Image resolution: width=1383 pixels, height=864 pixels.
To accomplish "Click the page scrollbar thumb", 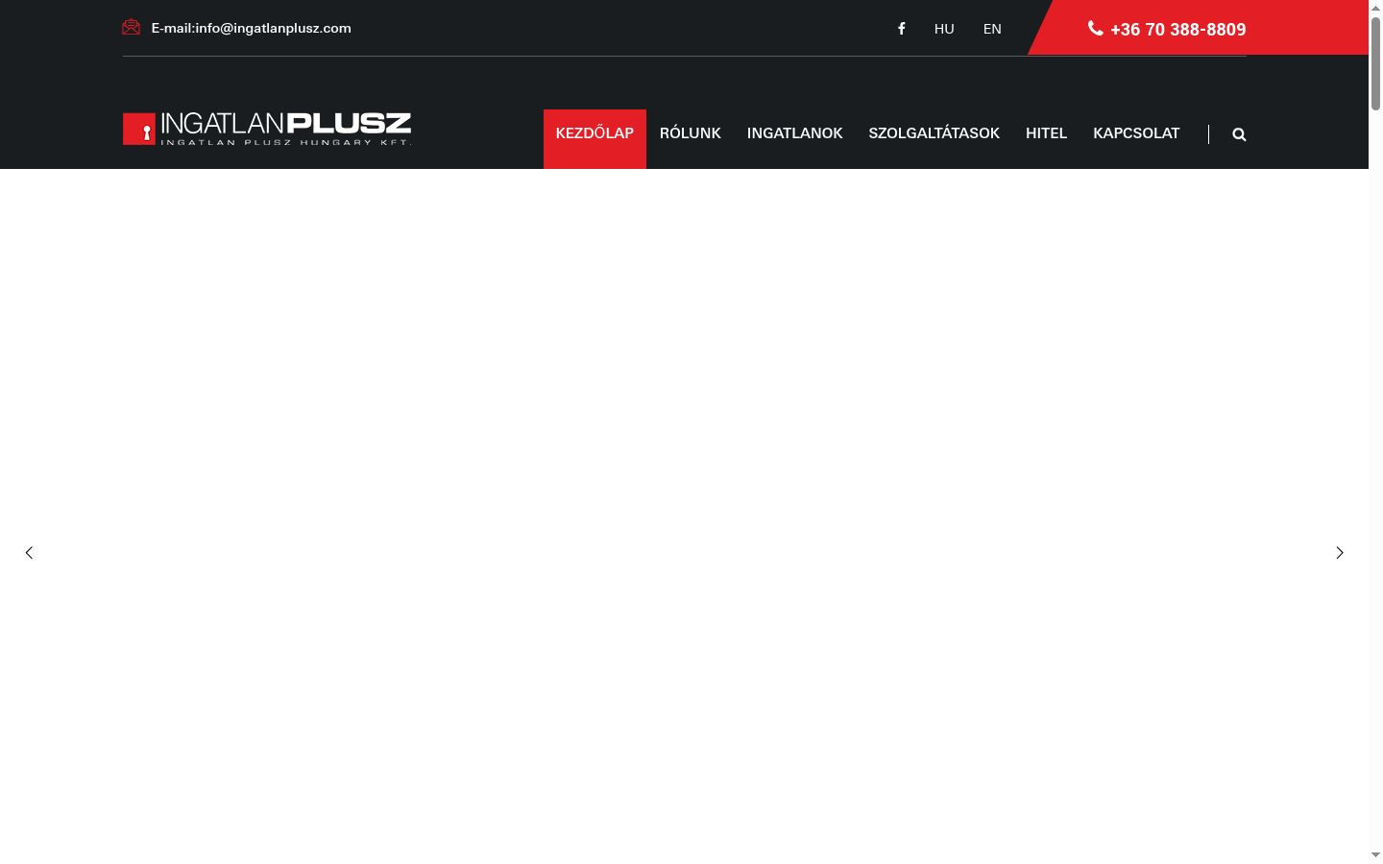I will click(x=1375, y=62).
